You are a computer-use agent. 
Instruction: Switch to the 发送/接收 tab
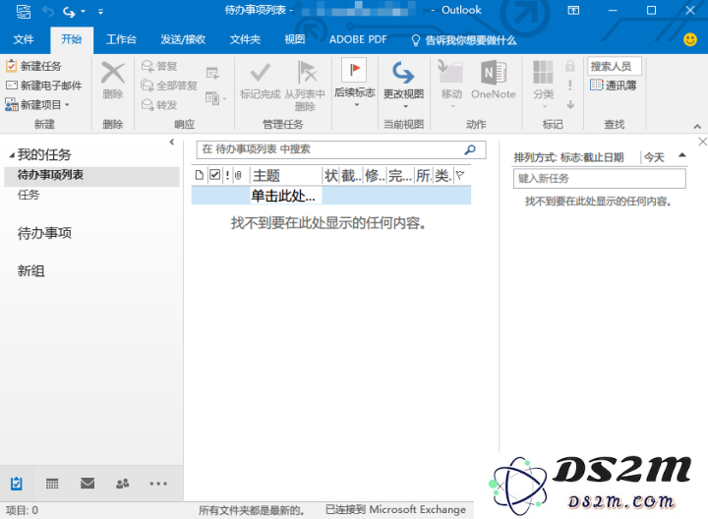(x=183, y=39)
